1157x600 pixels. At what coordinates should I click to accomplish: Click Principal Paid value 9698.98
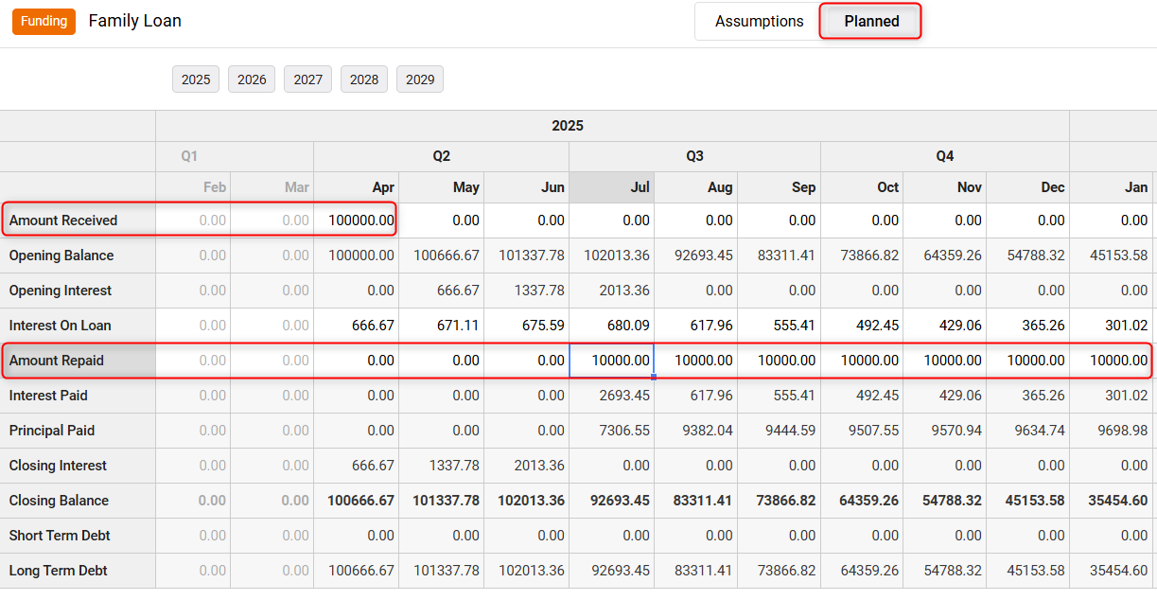tap(1113, 431)
